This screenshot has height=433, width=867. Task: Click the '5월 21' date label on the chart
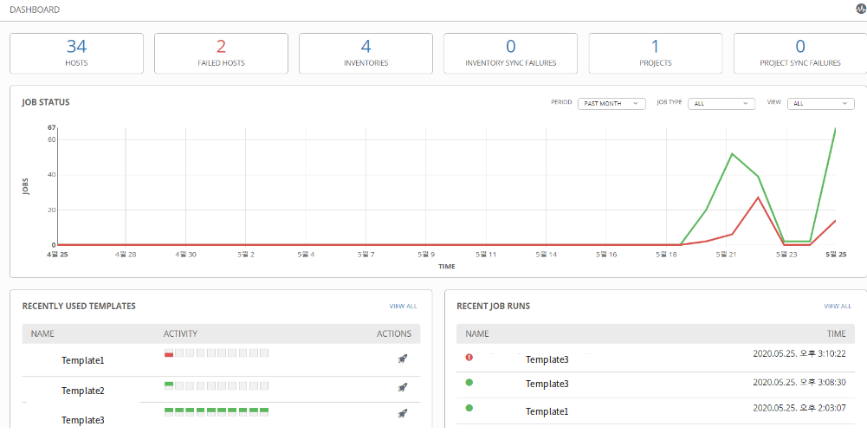726,255
